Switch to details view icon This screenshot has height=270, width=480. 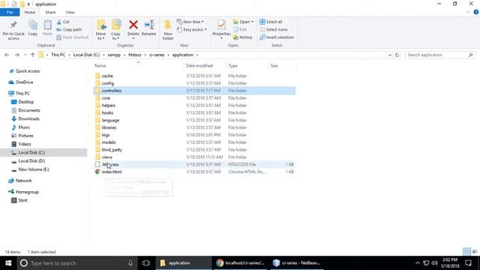pyautogui.click(x=466, y=252)
